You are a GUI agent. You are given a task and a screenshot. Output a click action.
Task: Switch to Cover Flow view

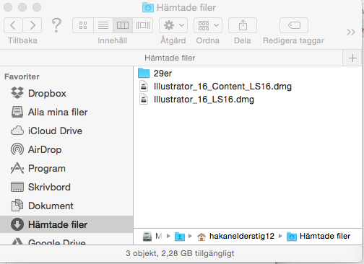coord(143,25)
